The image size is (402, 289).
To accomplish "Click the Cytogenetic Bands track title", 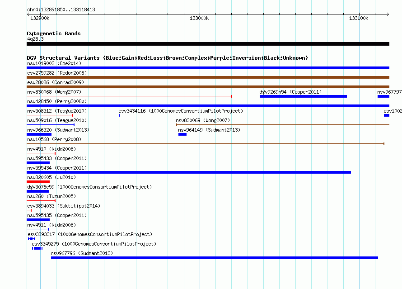I will (54, 33).
